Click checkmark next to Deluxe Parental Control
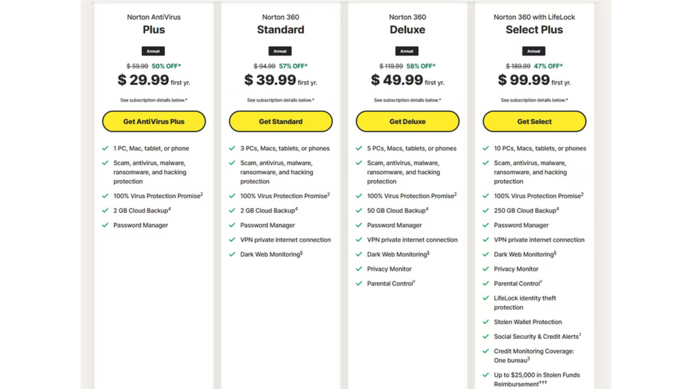Viewport: 692px width, 389px height. click(359, 284)
